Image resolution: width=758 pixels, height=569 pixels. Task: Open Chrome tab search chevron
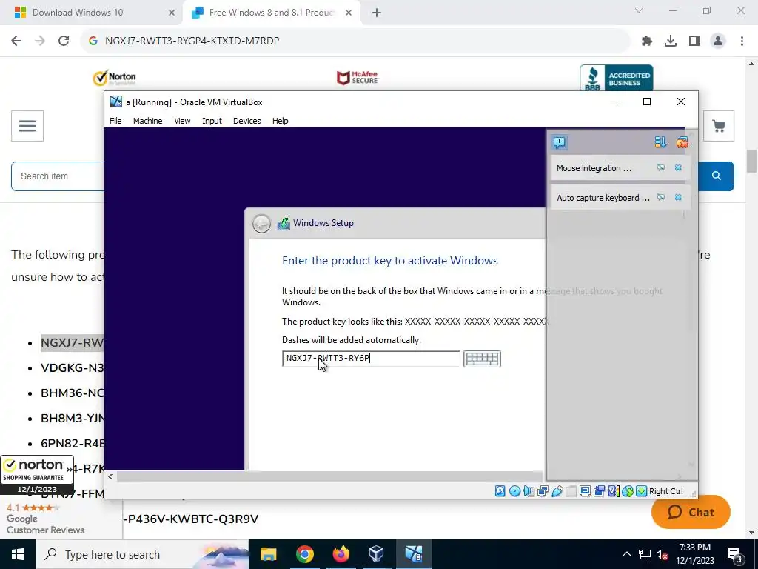639,10
